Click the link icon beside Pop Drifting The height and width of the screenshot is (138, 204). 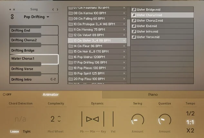tap(12, 17)
